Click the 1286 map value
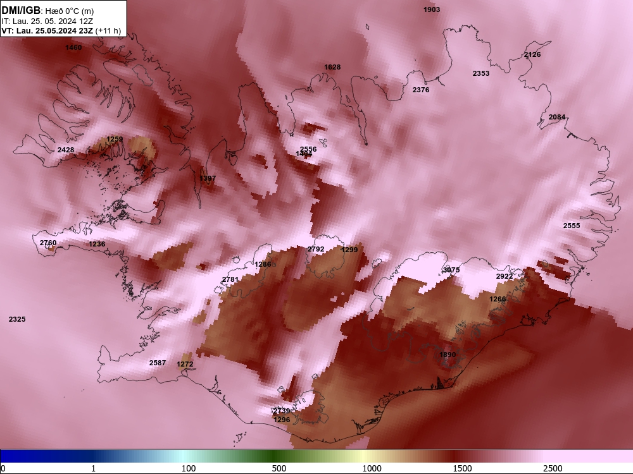Viewport: 633px width, 474px height. [263, 264]
